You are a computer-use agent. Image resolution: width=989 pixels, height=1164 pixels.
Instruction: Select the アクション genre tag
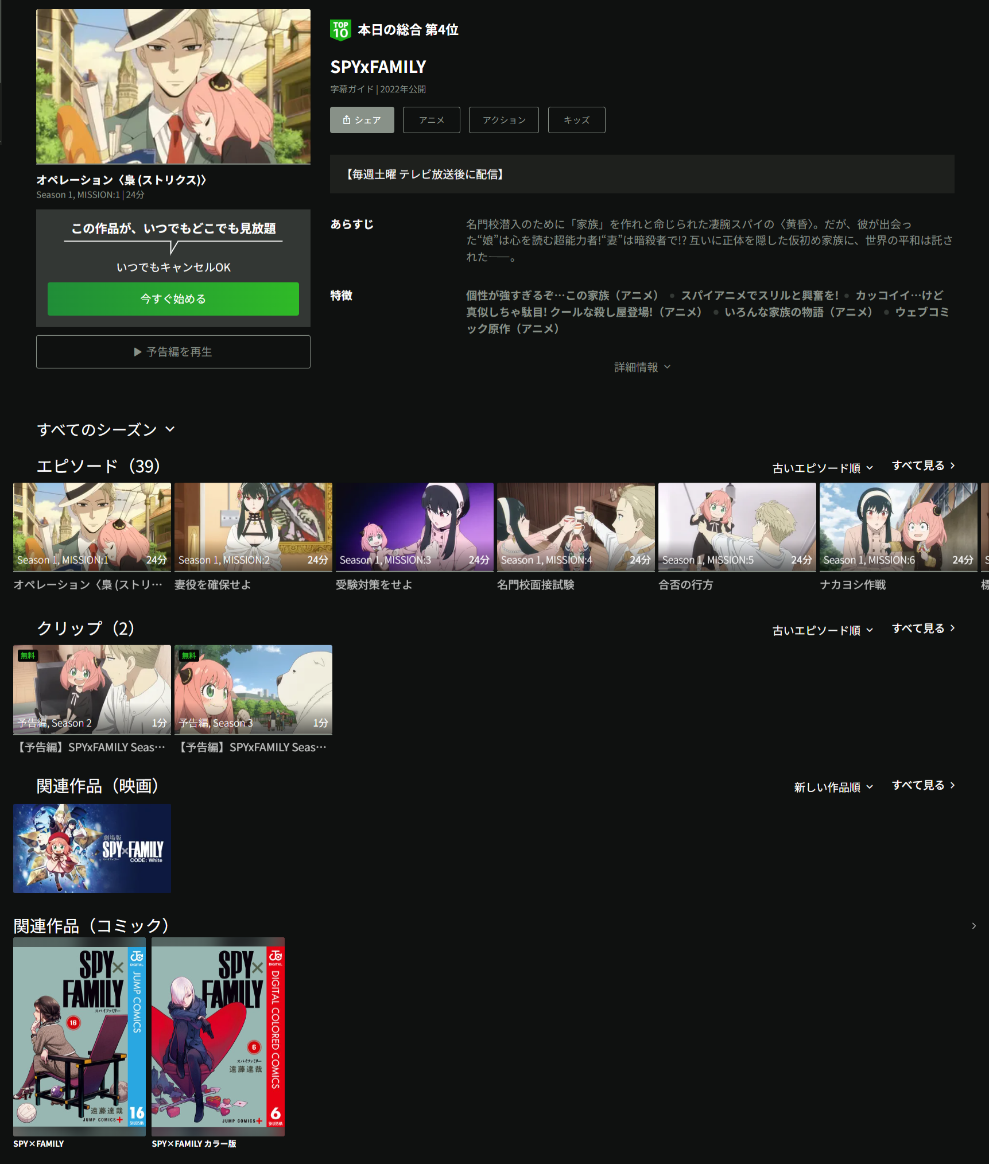(x=503, y=120)
